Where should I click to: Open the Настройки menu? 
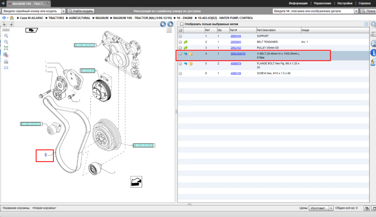pyautogui.click(x=345, y=3)
